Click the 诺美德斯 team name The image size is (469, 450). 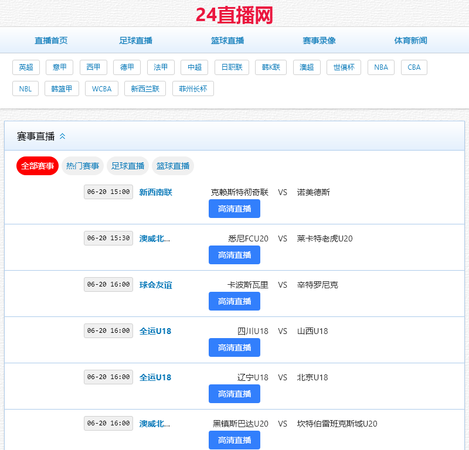coord(314,192)
